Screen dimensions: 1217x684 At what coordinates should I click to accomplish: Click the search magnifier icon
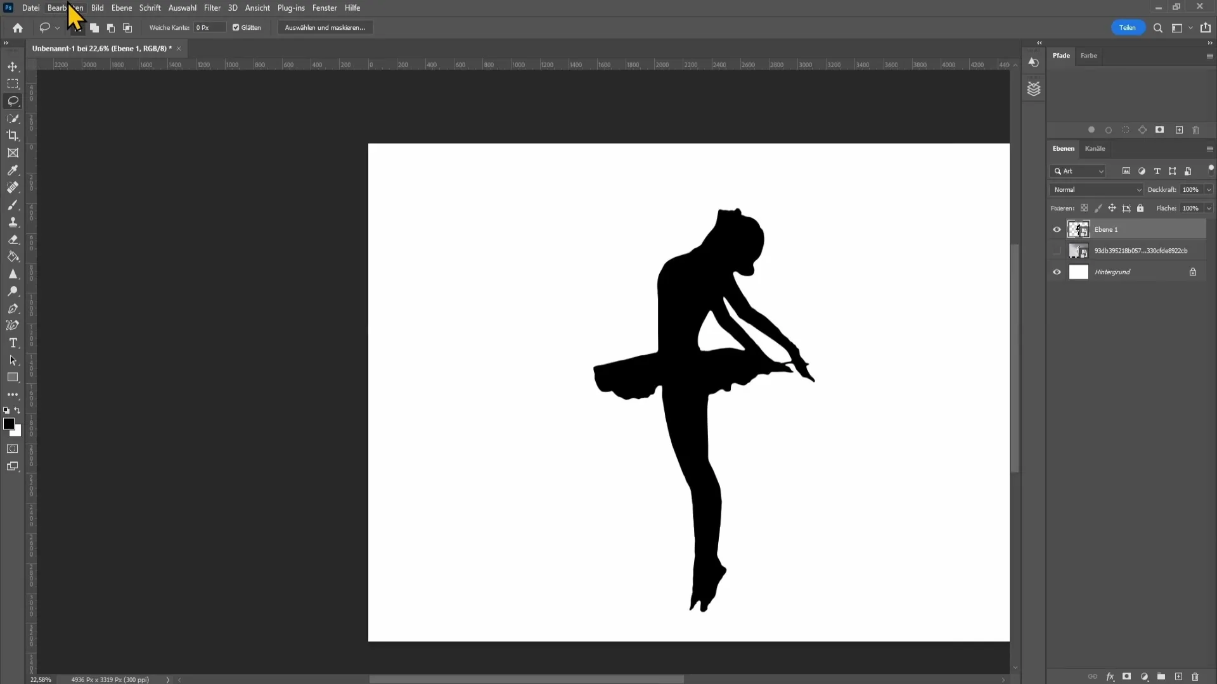coord(1157,28)
